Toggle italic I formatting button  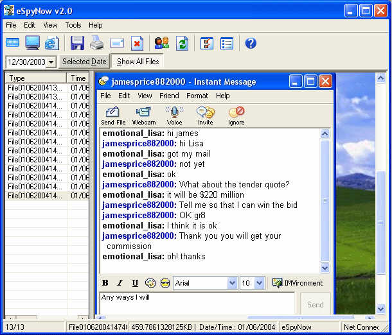pos(120,283)
